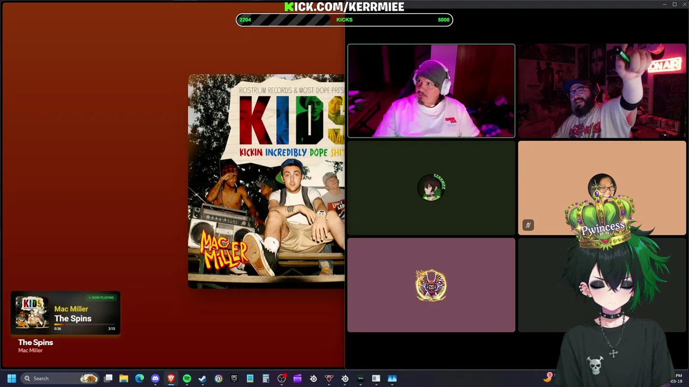This screenshot has width=689, height=387.
Task: Click the small album art in the Now Playing widget
Action: click(32, 313)
